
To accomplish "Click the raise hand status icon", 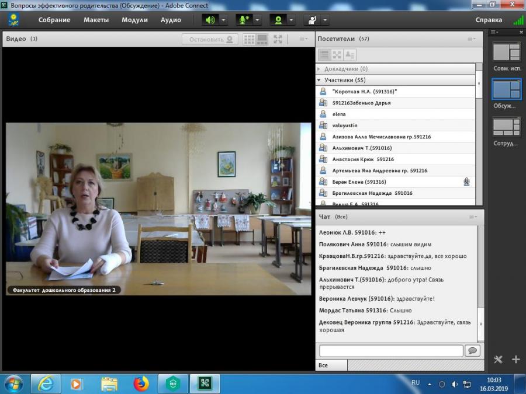I will 312,20.
